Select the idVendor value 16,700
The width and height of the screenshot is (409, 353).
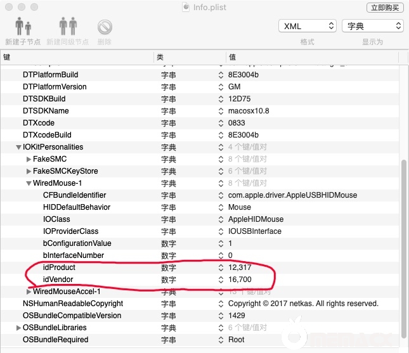pyautogui.click(x=240, y=279)
